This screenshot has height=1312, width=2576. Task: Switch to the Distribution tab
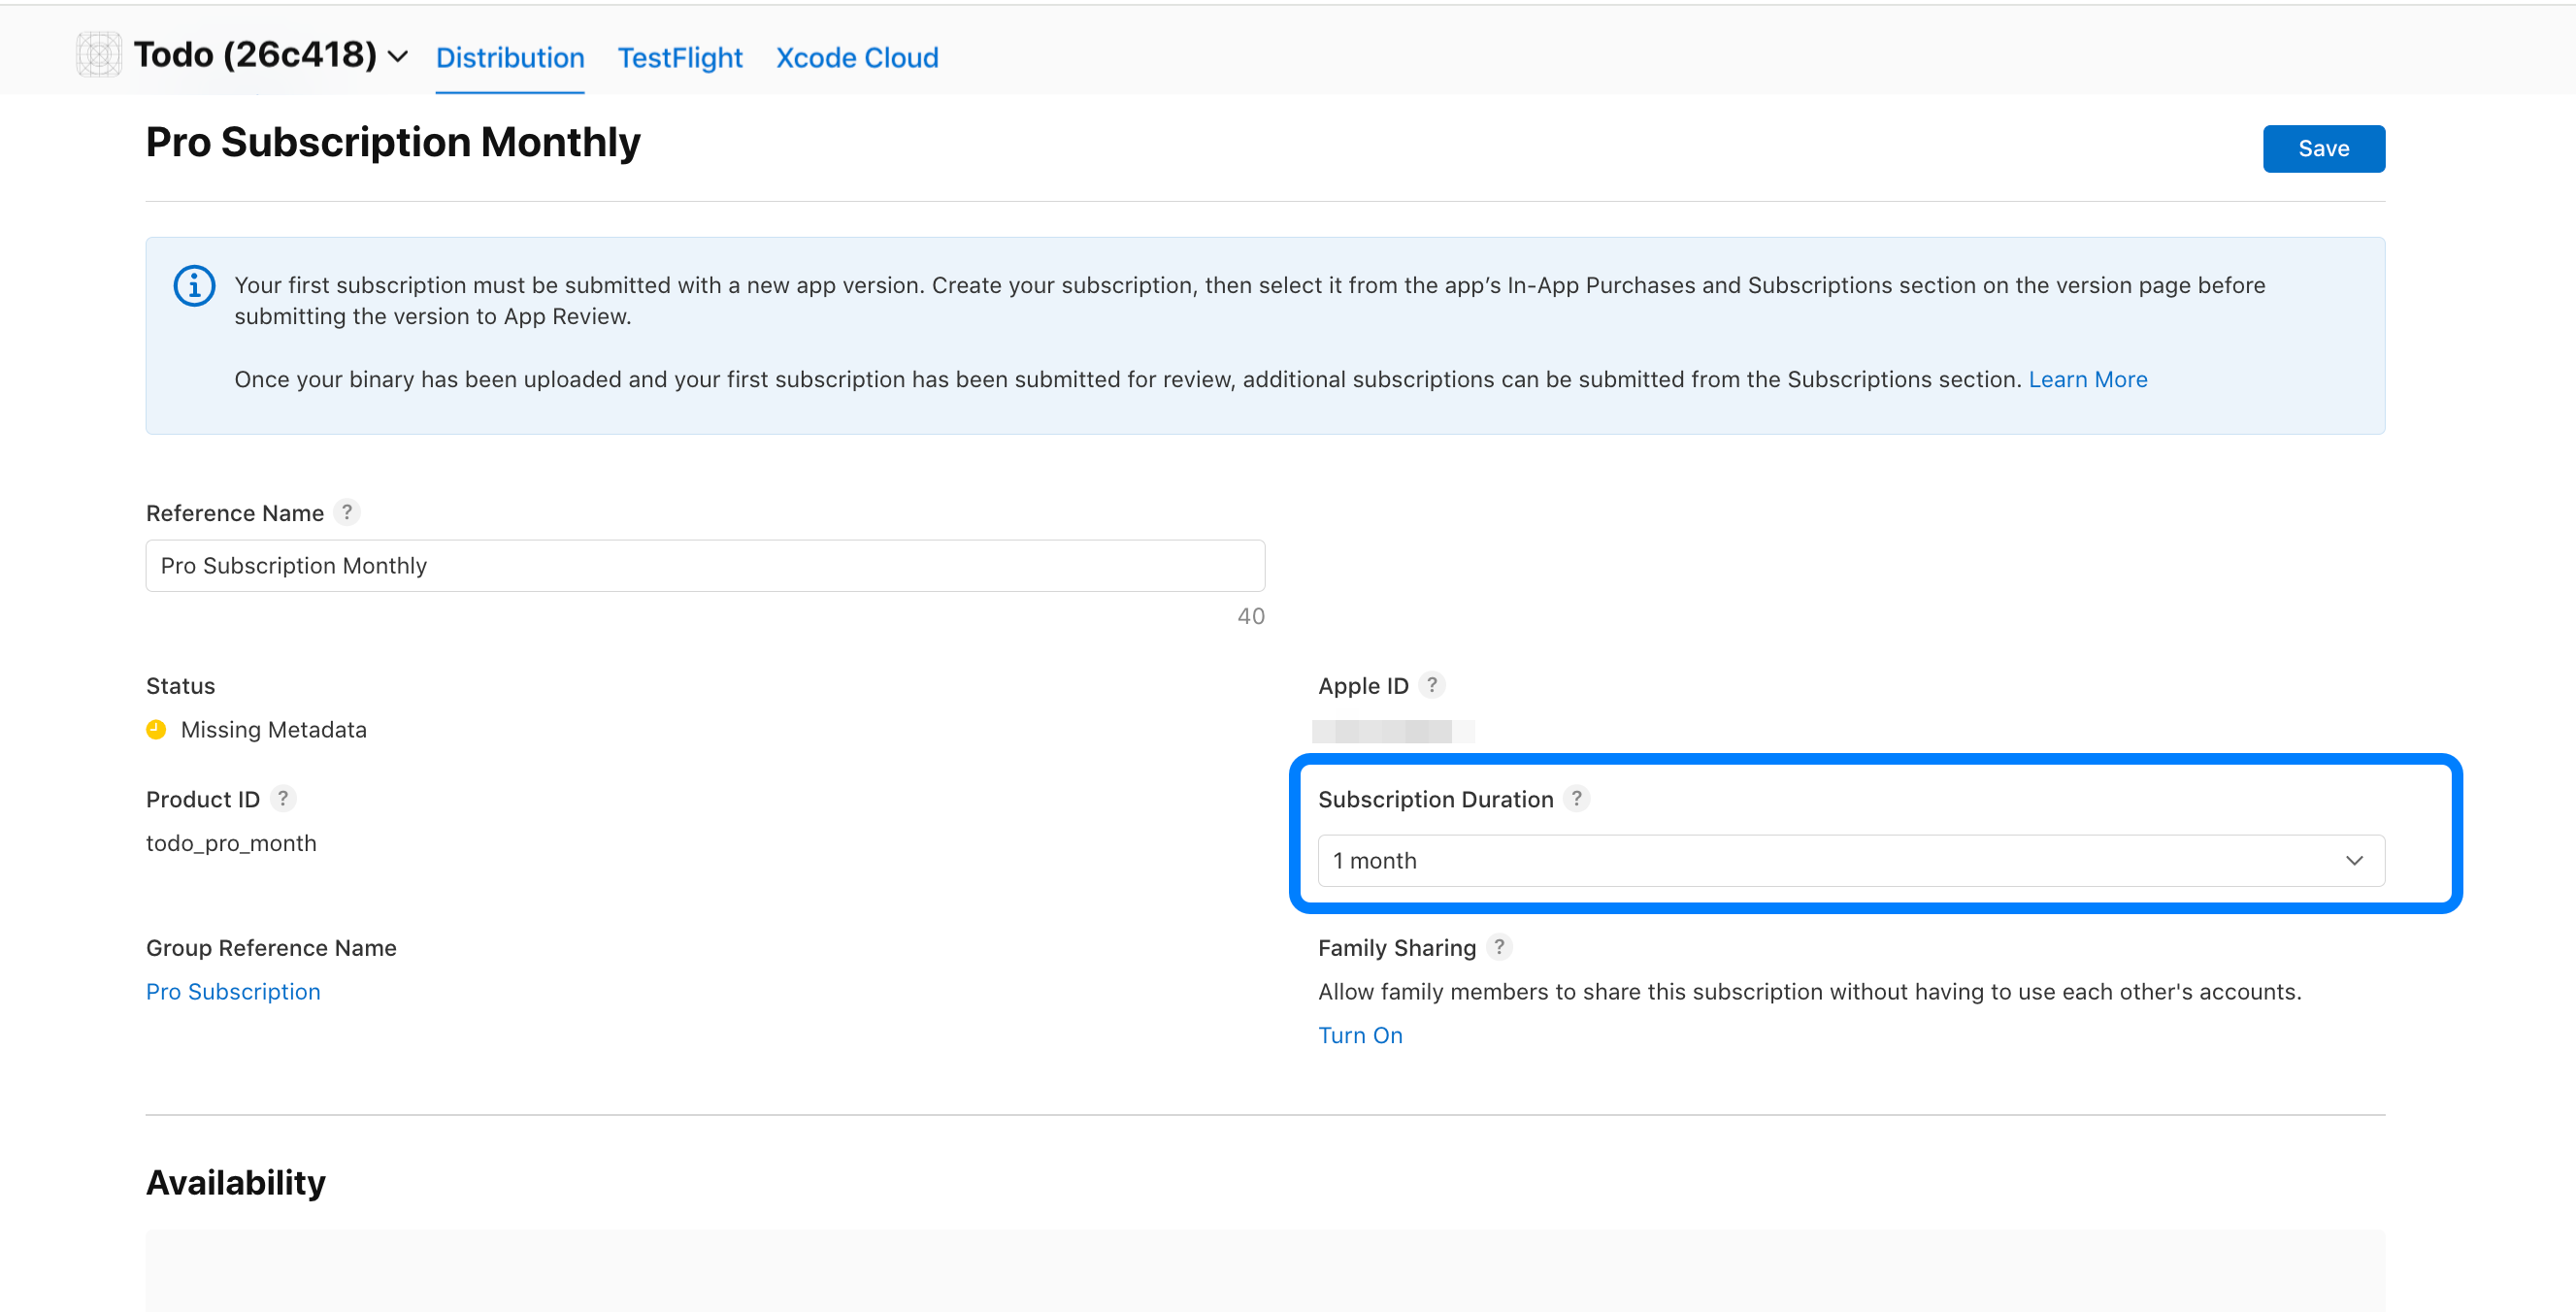coord(510,58)
